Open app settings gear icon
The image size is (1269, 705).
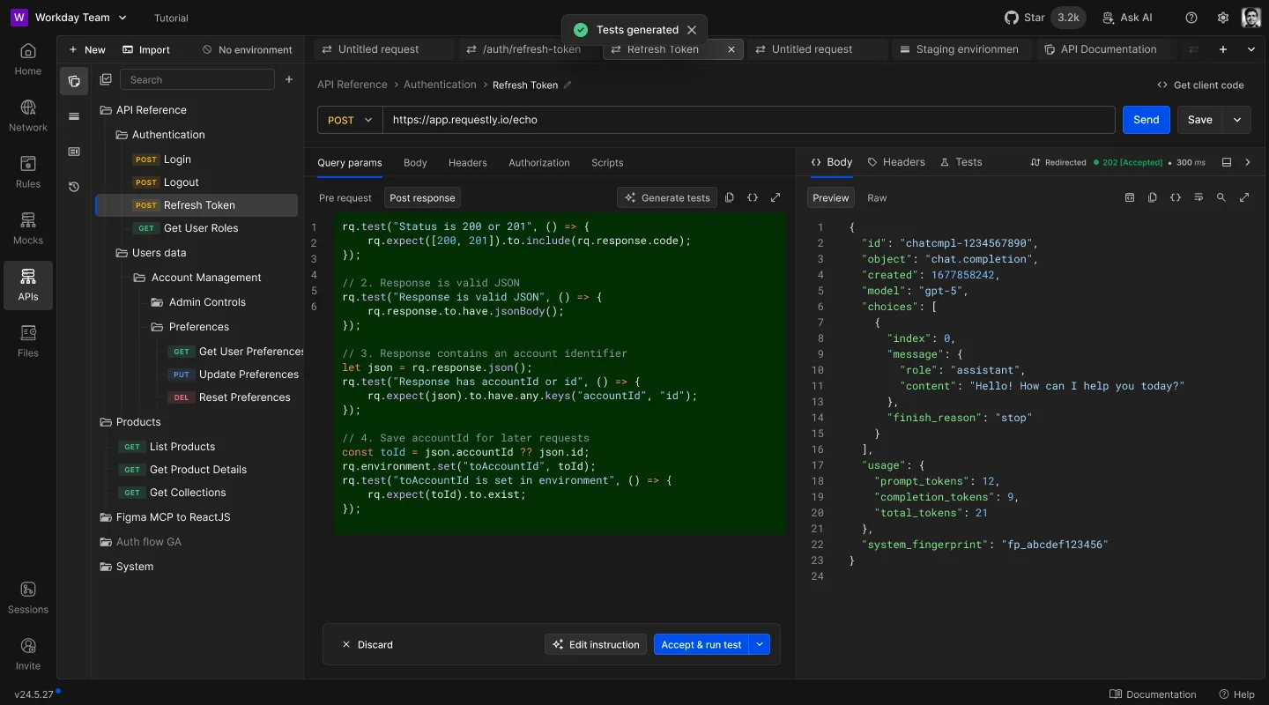[x=1223, y=17]
